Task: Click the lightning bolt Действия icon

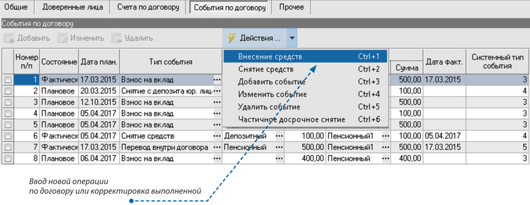Action: [232, 38]
